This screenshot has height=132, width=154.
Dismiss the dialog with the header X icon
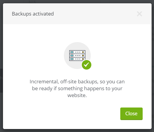(x=139, y=14)
